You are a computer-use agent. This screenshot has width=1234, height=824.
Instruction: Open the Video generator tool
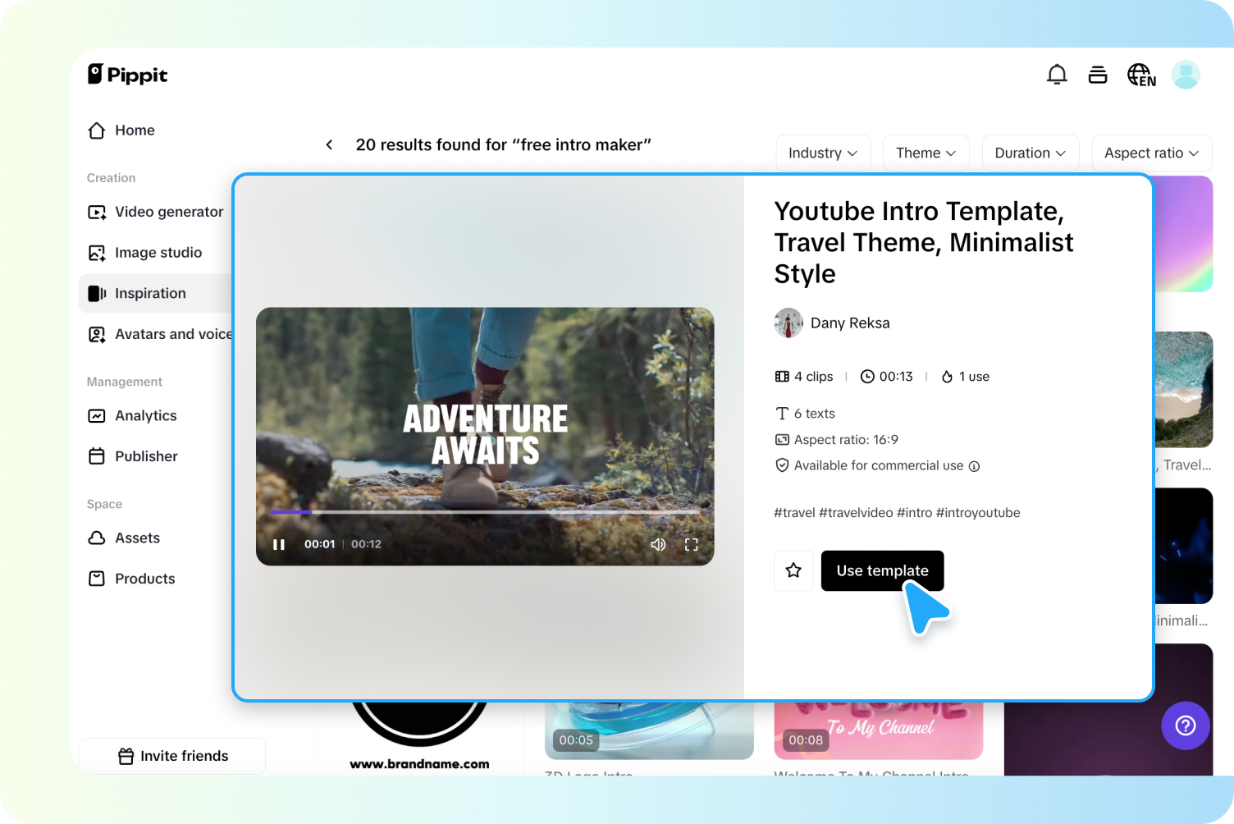point(168,212)
